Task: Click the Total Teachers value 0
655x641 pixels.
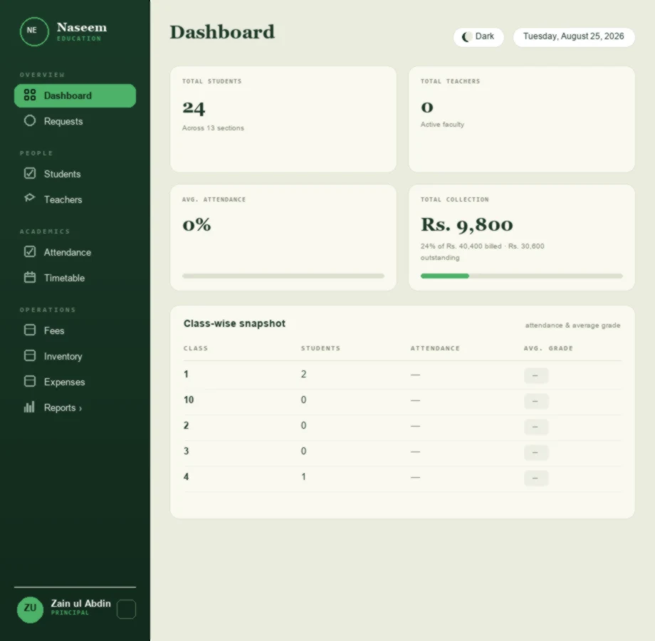Action: [x=427, y=108]
